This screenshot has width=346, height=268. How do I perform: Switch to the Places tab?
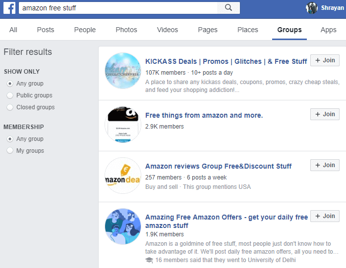(x=247, y=30)
